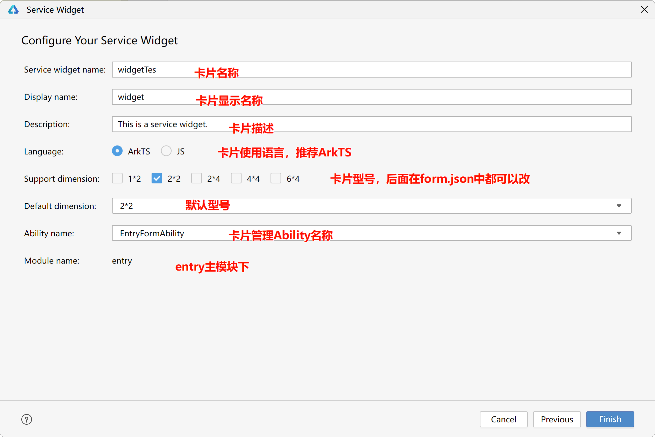Open the Ability name dropdown arrow
The height and width of the screenshot is (437, 655).
pos(619,233)
